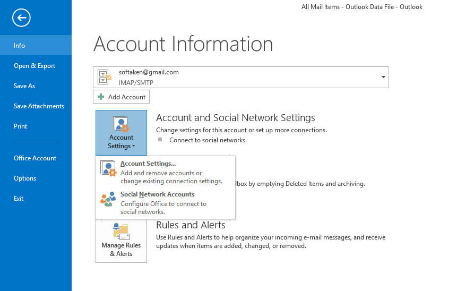The height and width of the screenshot is (291, 457).
Task: Click the Account and Social Network Settings heading
Action: coord(236,117)
